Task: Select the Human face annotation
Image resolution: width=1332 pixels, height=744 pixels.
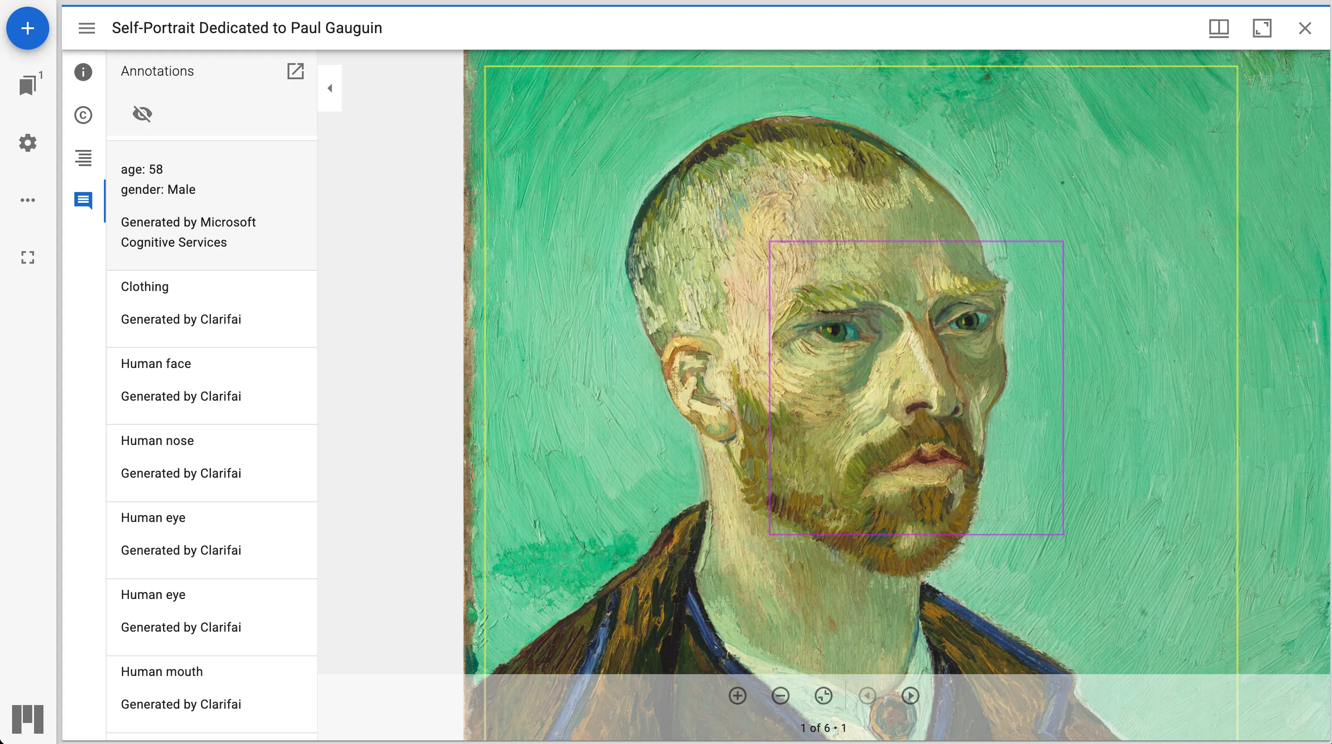Action: click(211, 386)
